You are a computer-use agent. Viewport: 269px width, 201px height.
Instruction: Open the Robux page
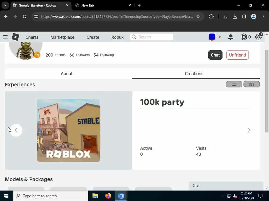(x=117, y=37)
